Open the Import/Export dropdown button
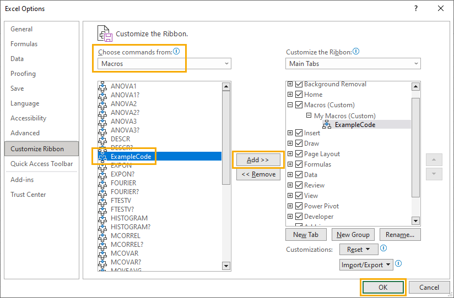454x298 pixels. click(x=366, y=265)
